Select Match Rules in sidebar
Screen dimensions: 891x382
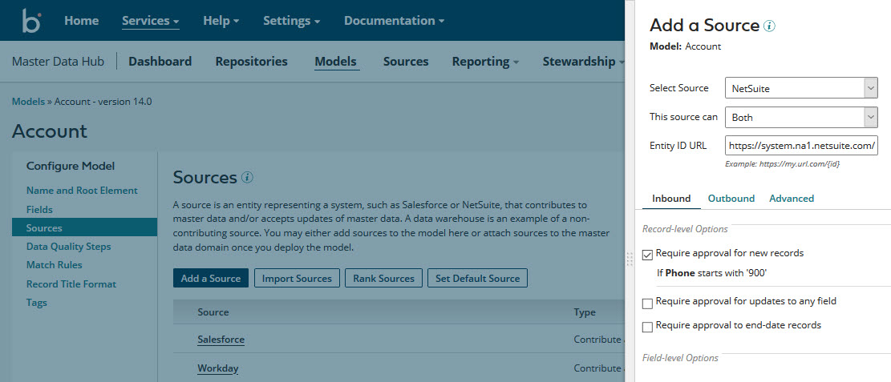54,265
